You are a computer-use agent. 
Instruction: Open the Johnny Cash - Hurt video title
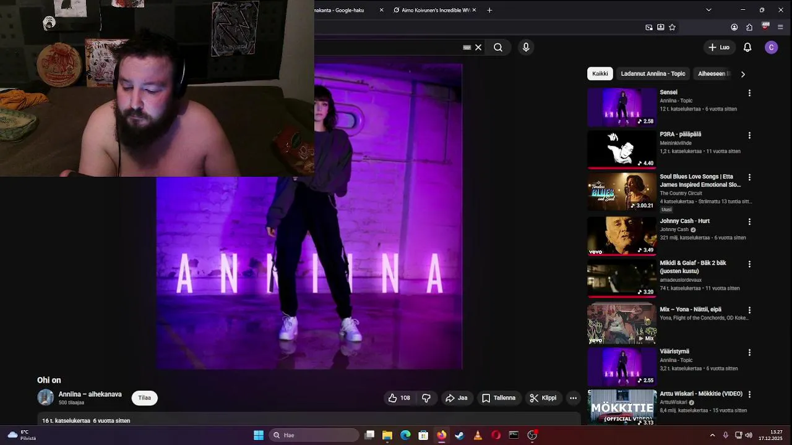tap(684, 221)
